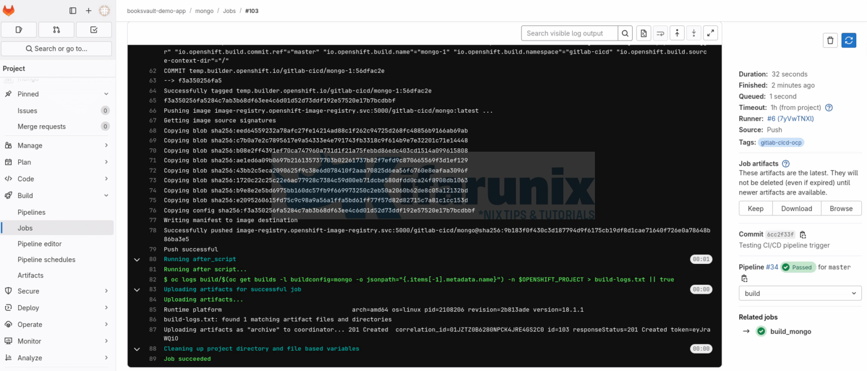Open Pipelines in the sidebar
Screen dimensions: 867x371
point(32,213)
